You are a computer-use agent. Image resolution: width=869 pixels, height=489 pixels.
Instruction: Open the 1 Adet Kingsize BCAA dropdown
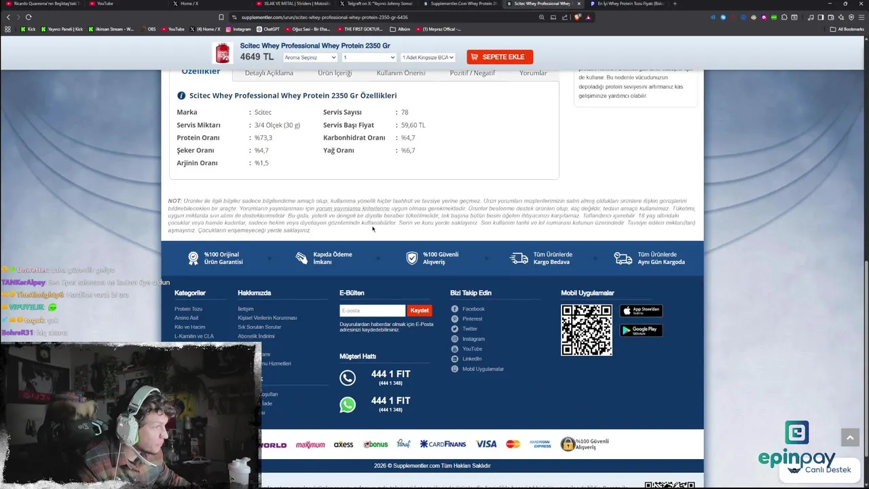[428, 58]
